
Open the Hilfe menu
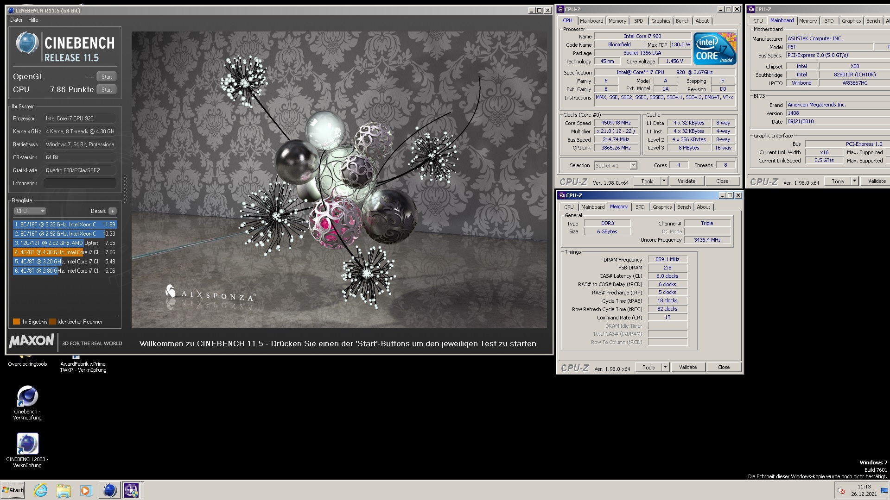point(33,20)
